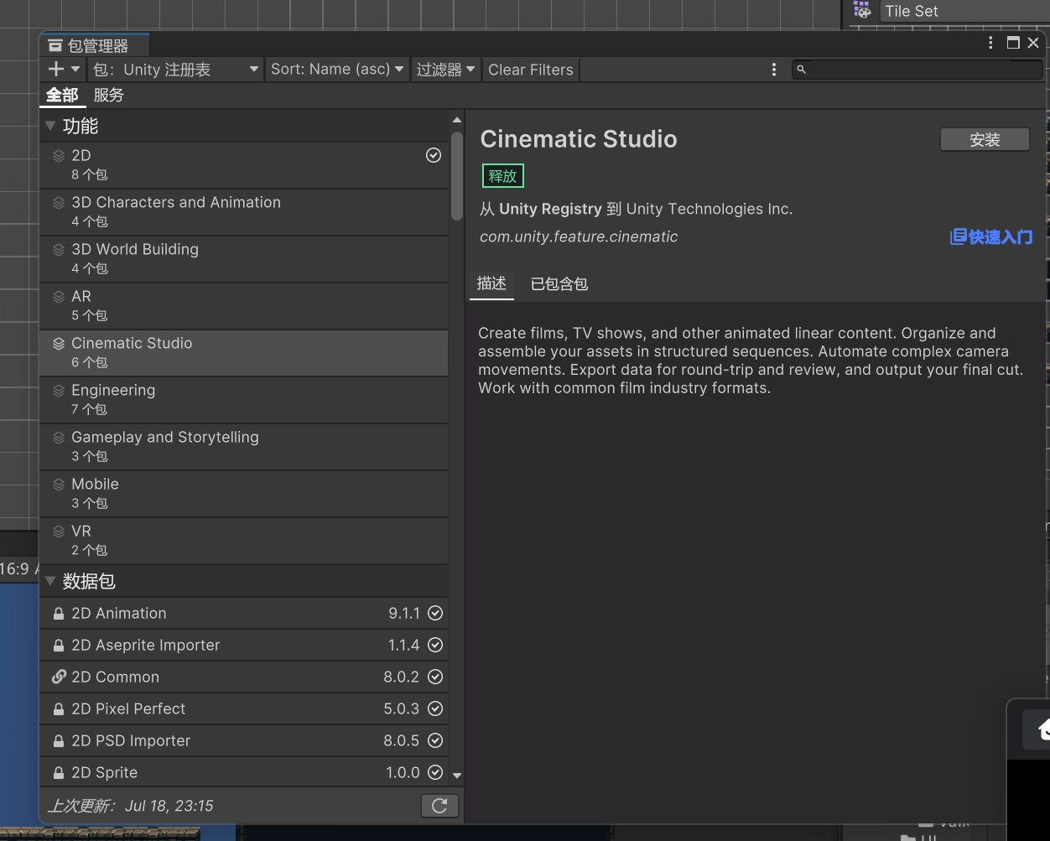Switch to the 服务 tab
This screenshot has height=841, width=1050.
(x=109, y=95)
